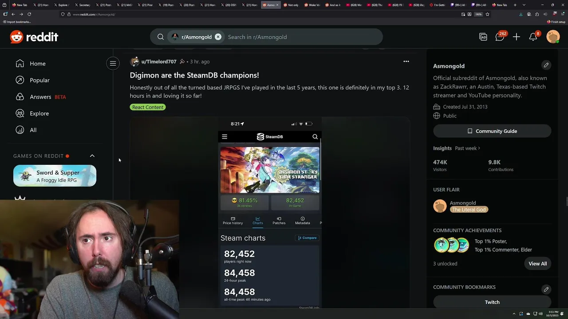
Task: Click the Search in r/Asmongold field
Action: (x=302, y=37)
